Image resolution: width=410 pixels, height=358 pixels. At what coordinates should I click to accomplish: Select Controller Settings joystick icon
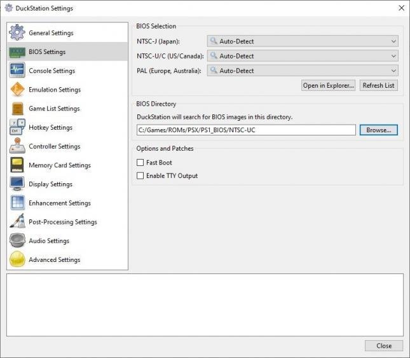[x=17, y=146]
